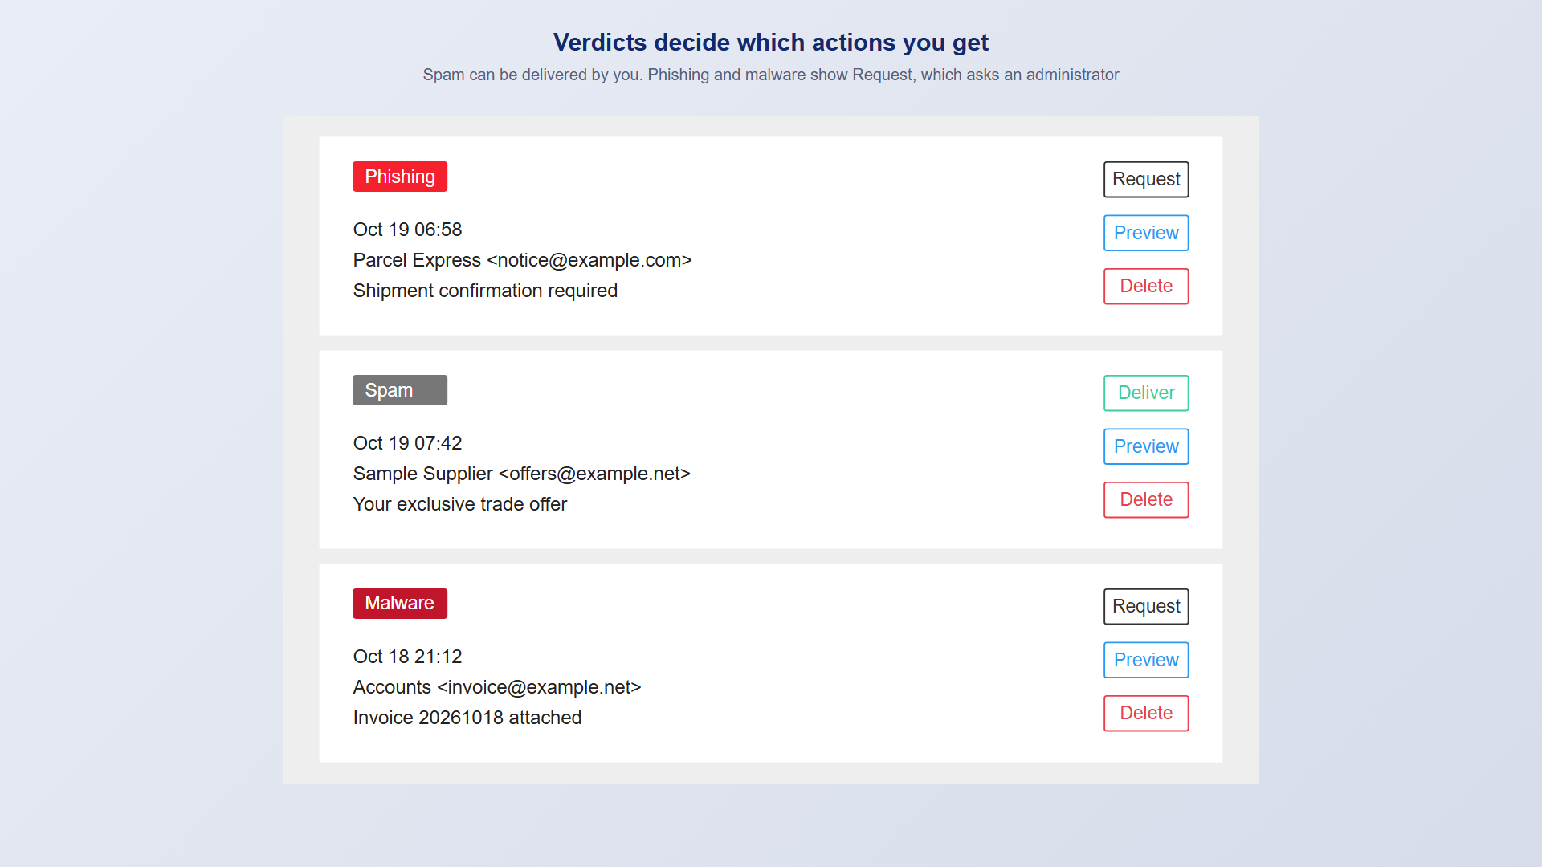Request release of the Phishing message
Viewport: 1542px width, 867px height.
(1146, 179)
